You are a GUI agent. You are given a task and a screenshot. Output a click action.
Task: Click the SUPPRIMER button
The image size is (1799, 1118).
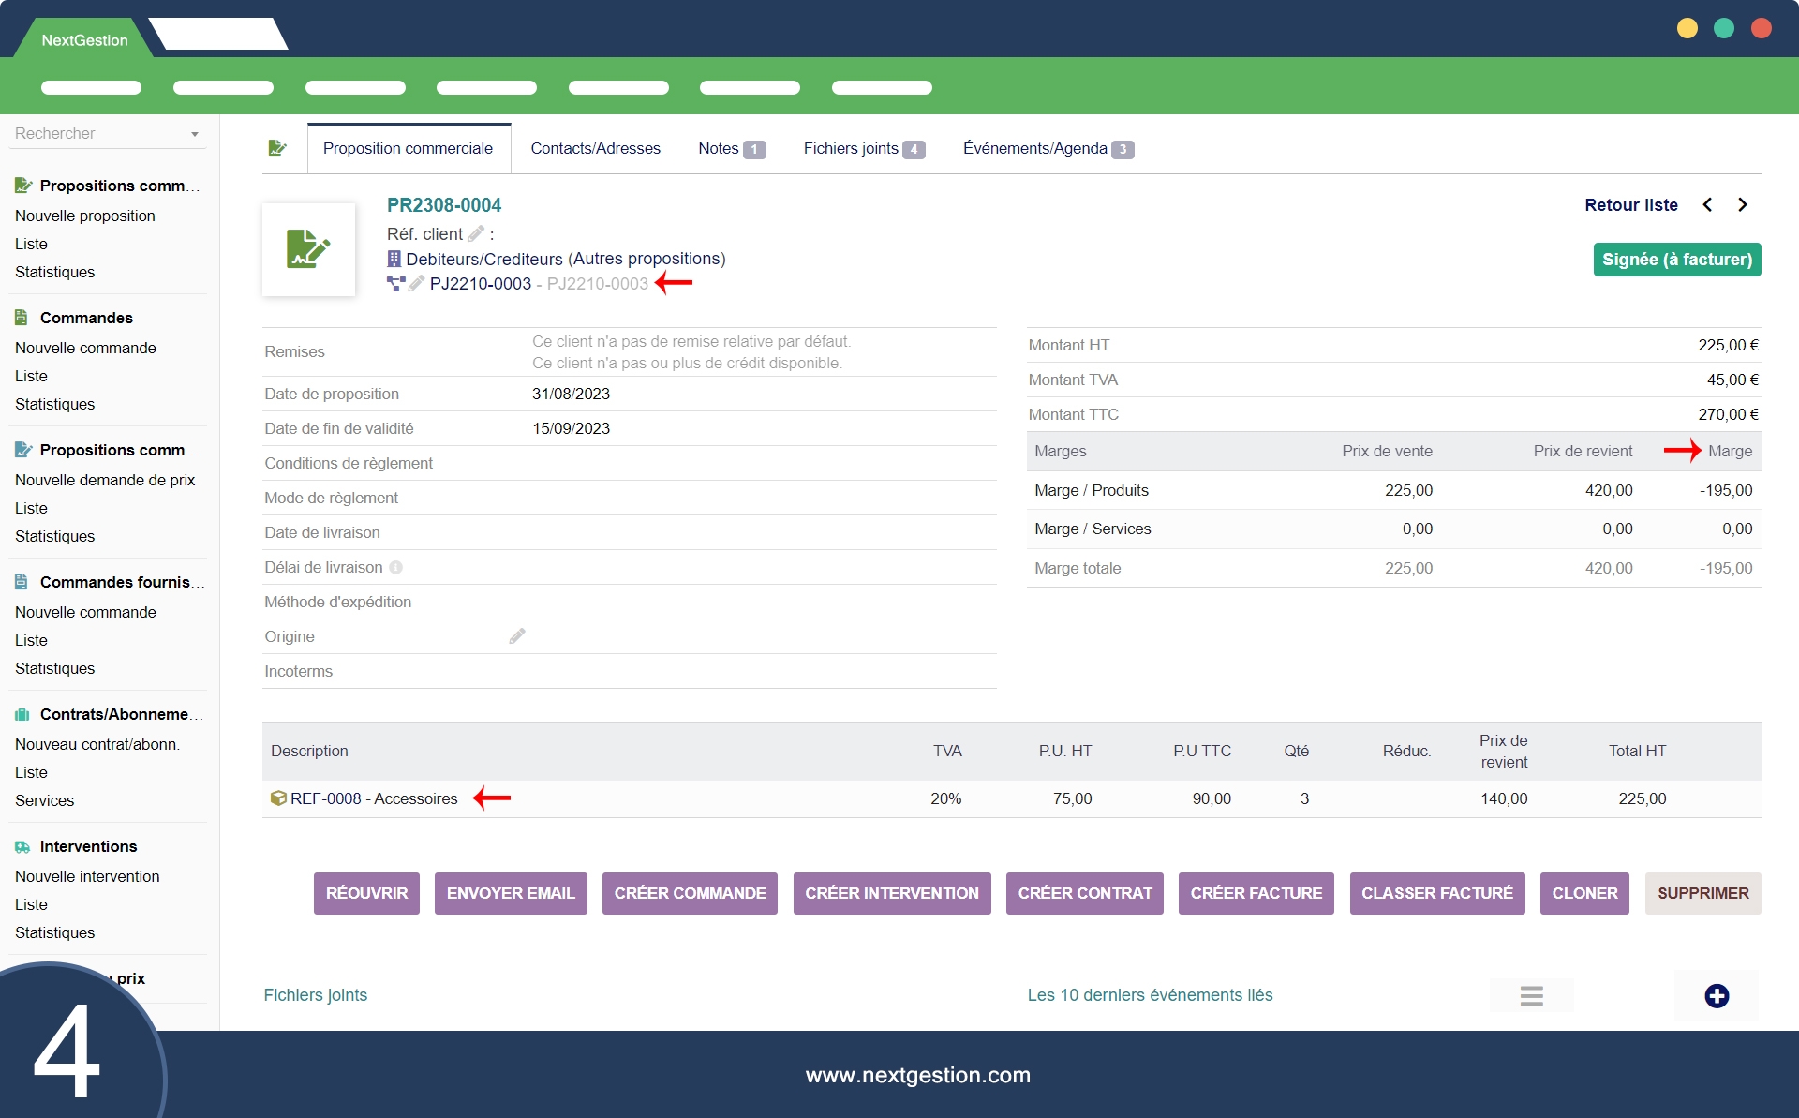point(1702,893)
